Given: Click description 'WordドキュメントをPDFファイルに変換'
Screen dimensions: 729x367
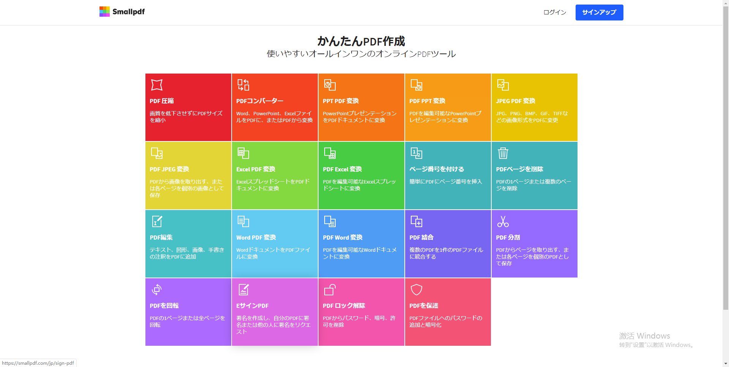Looking at the screenshot, I should coord(273,253).
